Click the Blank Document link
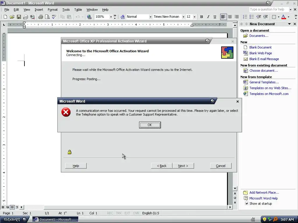Image resolution: width=298 pixels, height=223 pixels. pyautogui.click(x=260, y=47)
